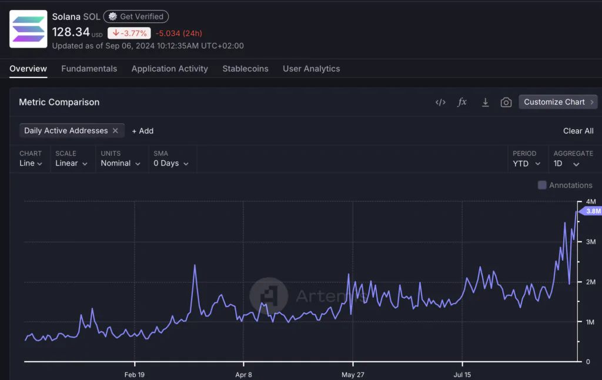This screenshot has width=602, height=380.
Task: Click the 128.34 price value
Action: [71, 32]
